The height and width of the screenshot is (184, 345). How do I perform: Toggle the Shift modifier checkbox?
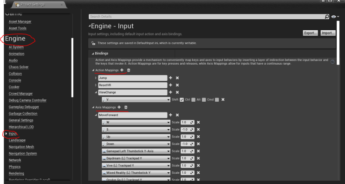pyautogui.click(x=182, y=100)
